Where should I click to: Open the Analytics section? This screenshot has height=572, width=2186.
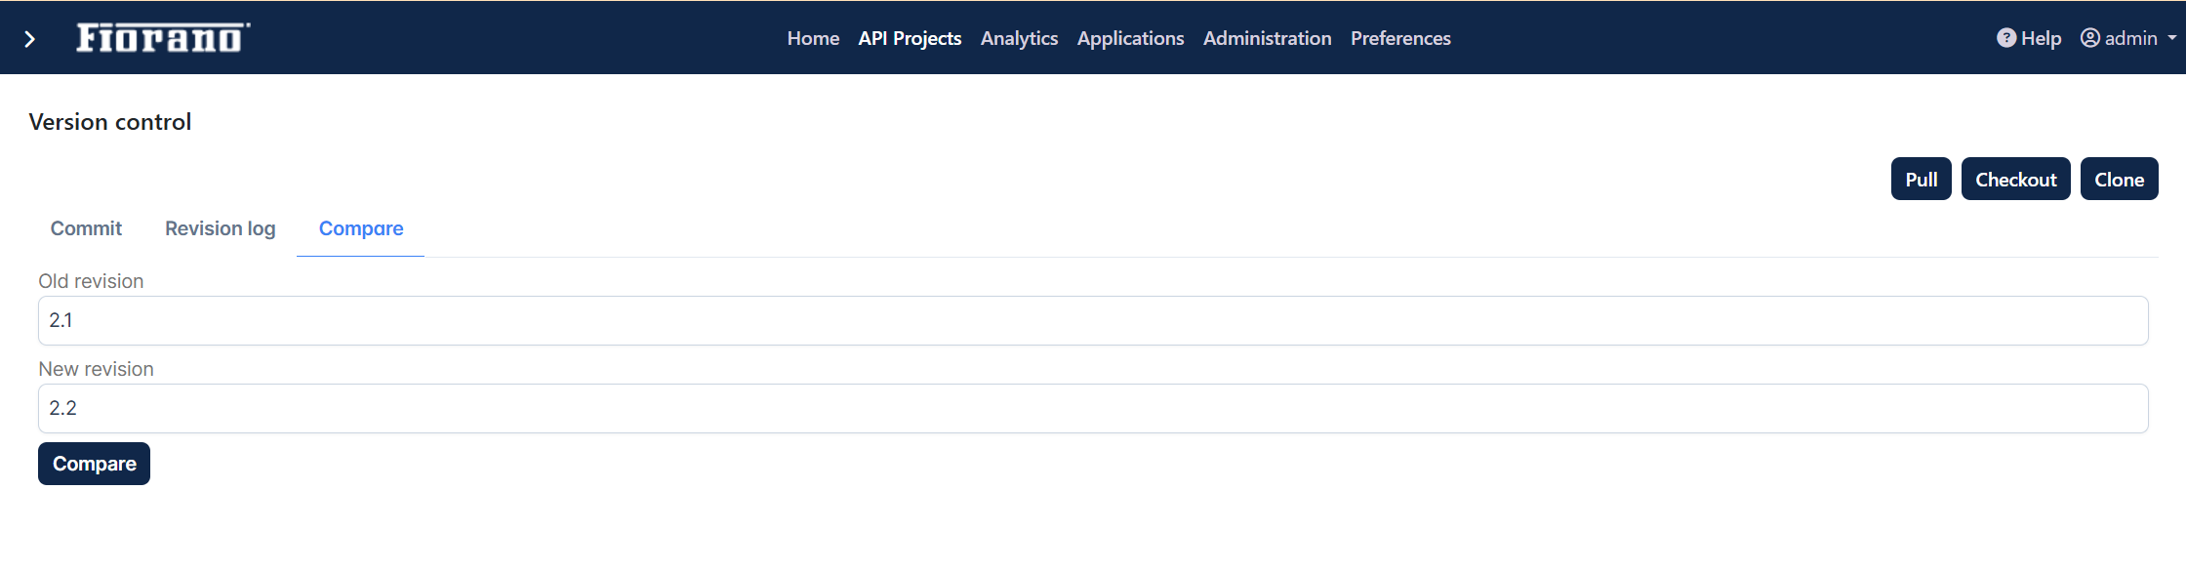pos(1019,38)
